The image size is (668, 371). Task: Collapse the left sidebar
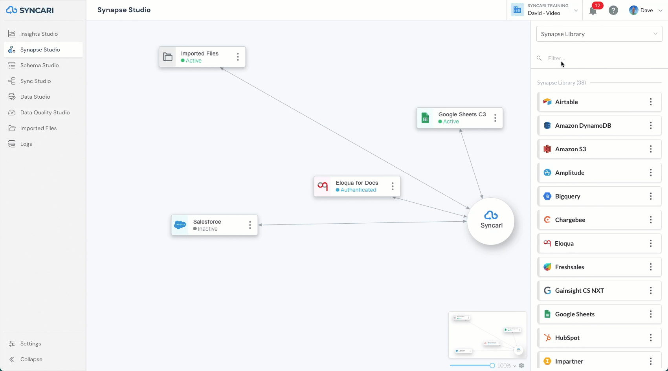point(43,359)
